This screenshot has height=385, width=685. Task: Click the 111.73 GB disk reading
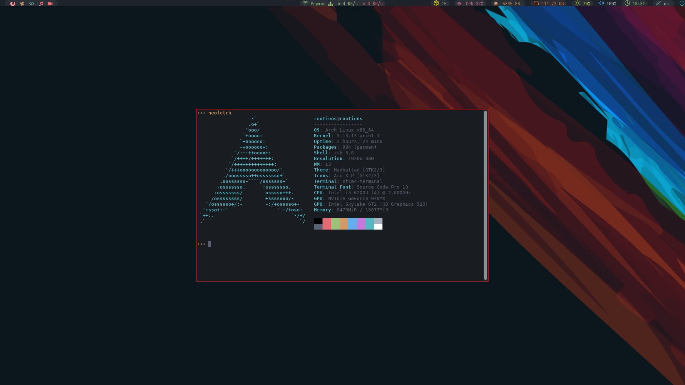click(553, 4)
